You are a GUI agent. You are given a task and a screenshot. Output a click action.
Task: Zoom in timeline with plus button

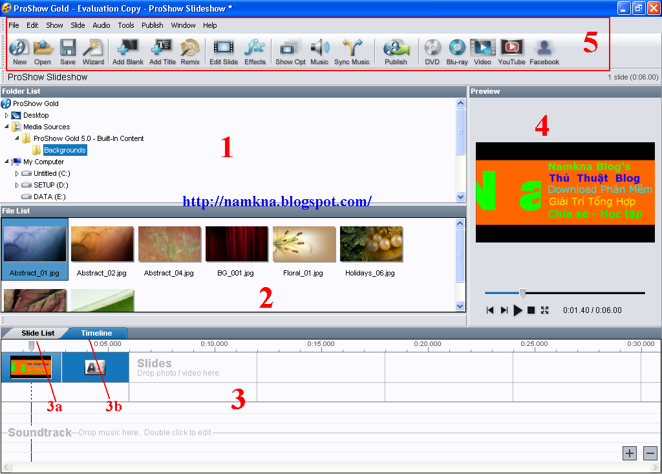click(630, 453)
